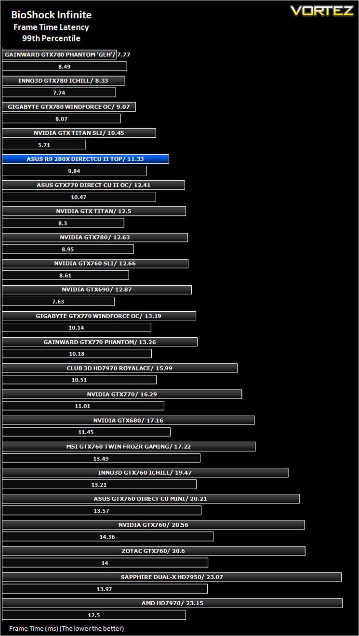The width and height of the screenshot is (359, 636).
Task: Select the highlighted ASUS R9 280X DIRECTCU II TOP bar
Action: tap(86, 159)
